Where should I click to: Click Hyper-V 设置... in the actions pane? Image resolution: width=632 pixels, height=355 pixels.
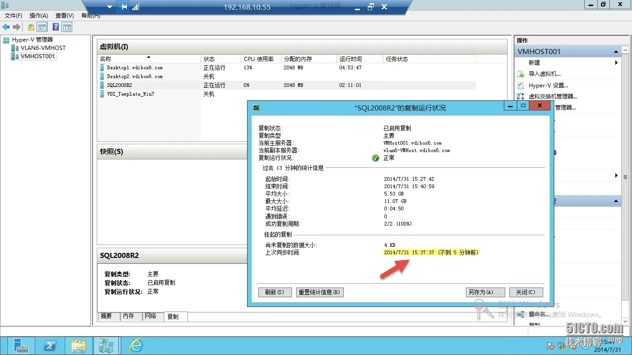tap(548, 86)
